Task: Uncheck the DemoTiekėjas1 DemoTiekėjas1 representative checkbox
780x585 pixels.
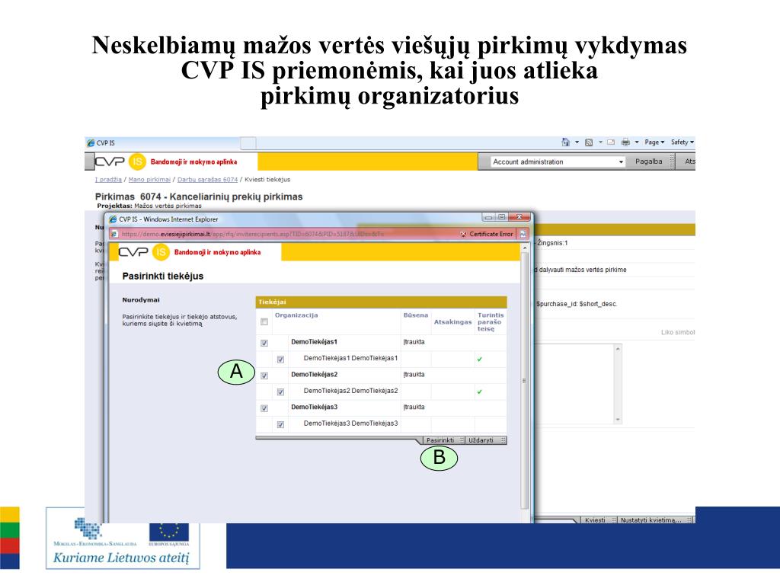Action: pos(280,360)
